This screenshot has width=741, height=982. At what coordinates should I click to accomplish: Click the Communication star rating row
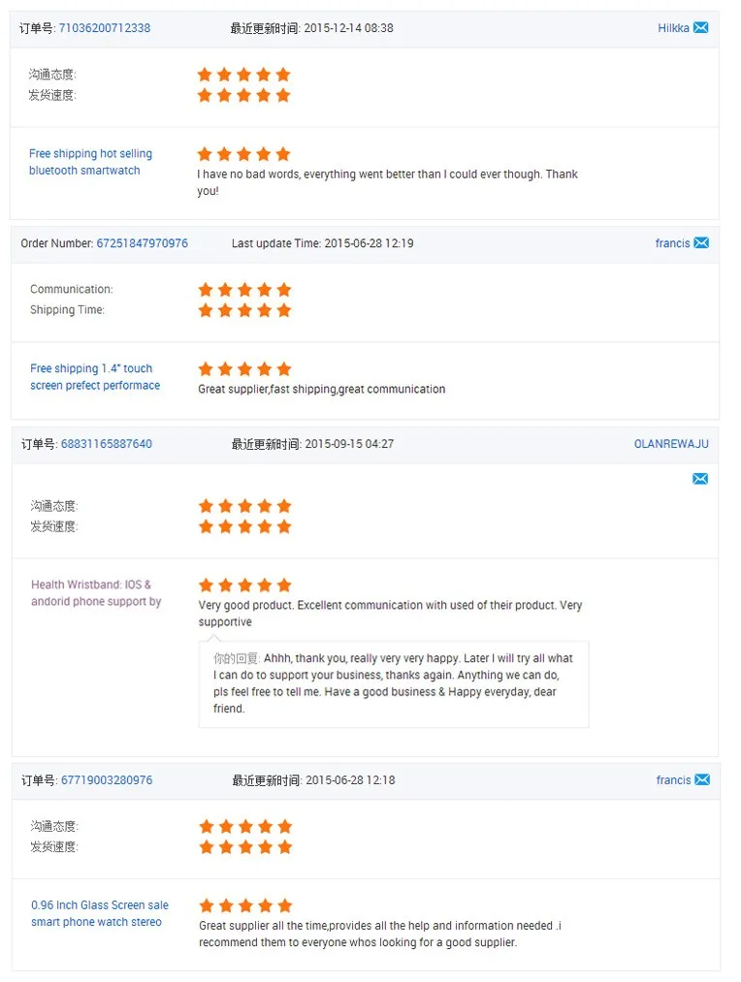point(244,290)
